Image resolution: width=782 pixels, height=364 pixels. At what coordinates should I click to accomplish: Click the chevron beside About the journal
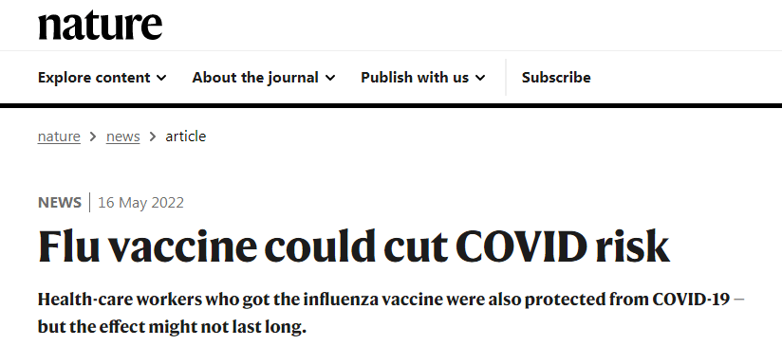coord(330,78)
